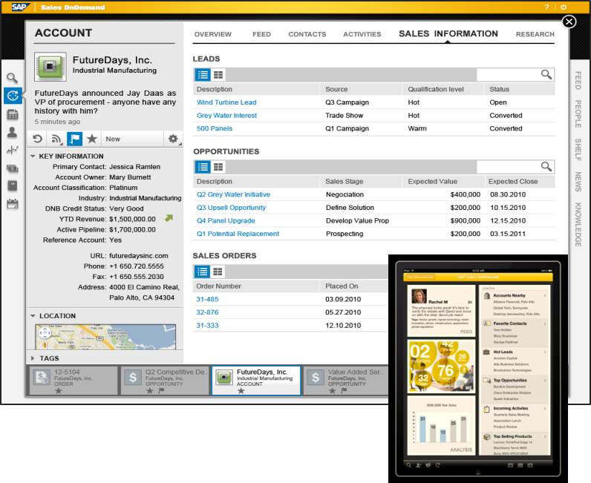Viewport: 591px width, 483px height.
Task: Open Q4 Panel Upgrade opportunity
Action: click(226, 221)
